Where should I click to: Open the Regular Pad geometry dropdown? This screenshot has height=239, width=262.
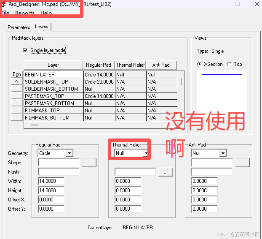[x=70, y=153]
